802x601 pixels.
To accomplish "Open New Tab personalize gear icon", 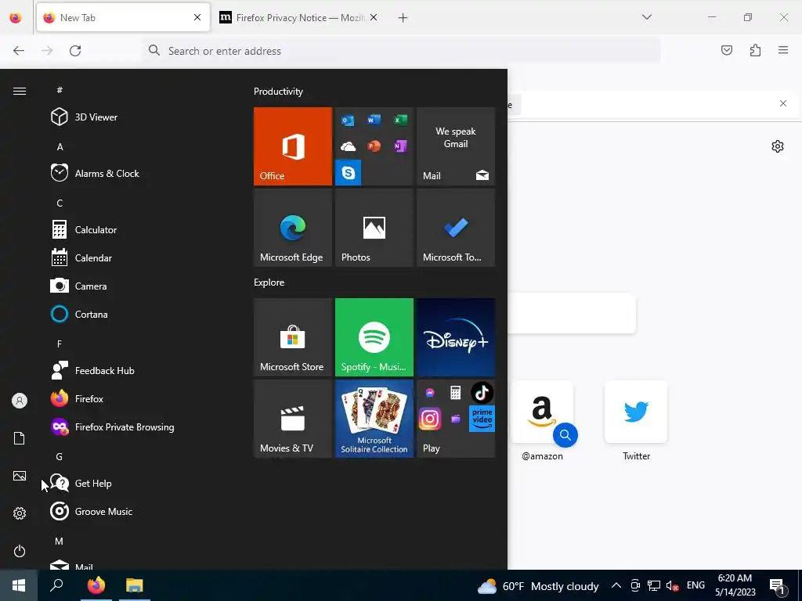I will 778,146.
